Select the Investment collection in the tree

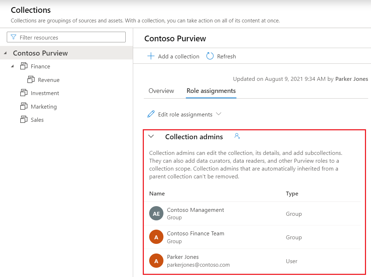pos(44,93)
